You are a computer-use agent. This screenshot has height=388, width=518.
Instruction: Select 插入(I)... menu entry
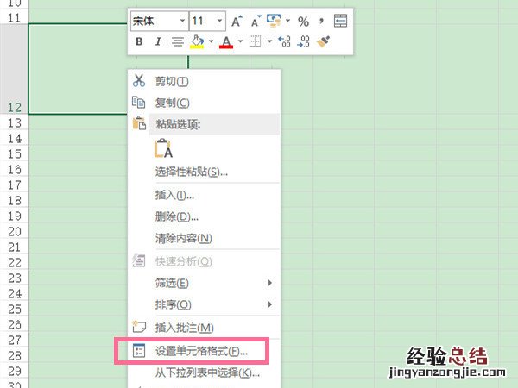[x=204, y=196]
